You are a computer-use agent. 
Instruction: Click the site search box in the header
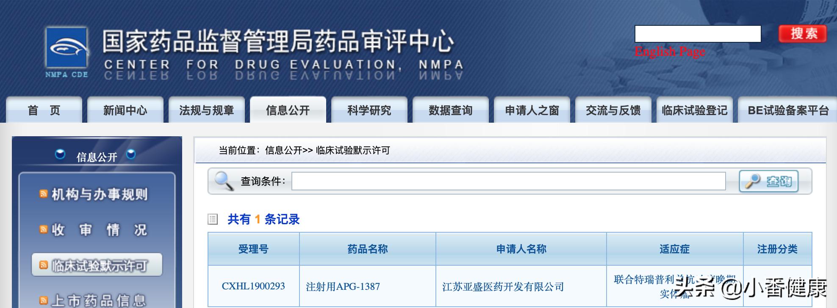[698, 34]
